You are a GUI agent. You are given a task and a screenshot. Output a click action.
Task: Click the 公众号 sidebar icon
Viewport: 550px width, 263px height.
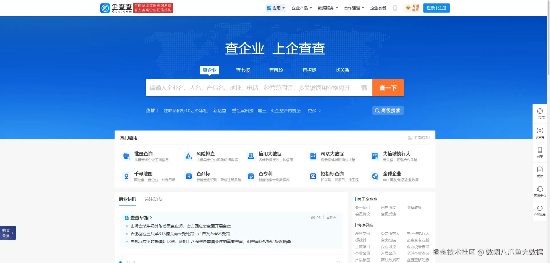pyautogui.click(x=540, y=130)
